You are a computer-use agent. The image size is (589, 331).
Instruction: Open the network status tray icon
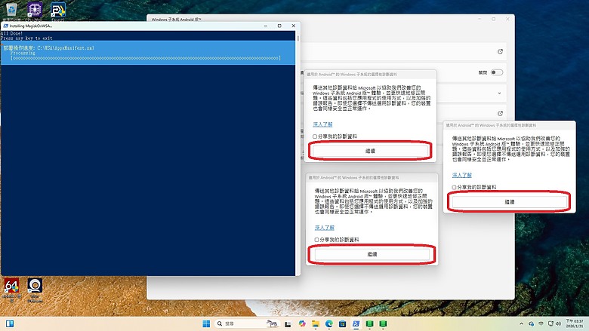550,323
